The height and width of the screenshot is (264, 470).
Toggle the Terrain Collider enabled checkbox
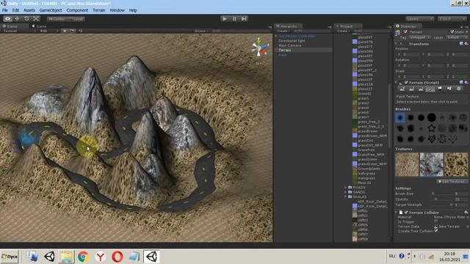(x=406, y=212)
